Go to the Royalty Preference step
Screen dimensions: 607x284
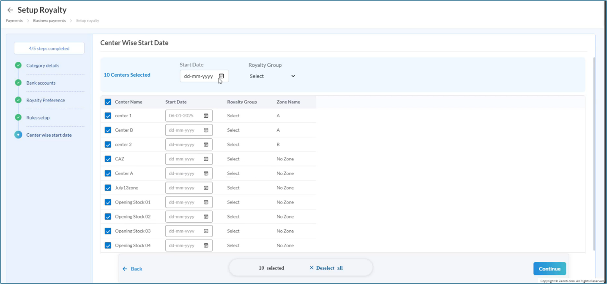click(46, 100)
